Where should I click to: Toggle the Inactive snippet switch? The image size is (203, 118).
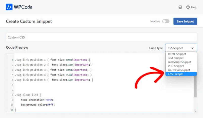pyautogui.click(x=166, y=21)
